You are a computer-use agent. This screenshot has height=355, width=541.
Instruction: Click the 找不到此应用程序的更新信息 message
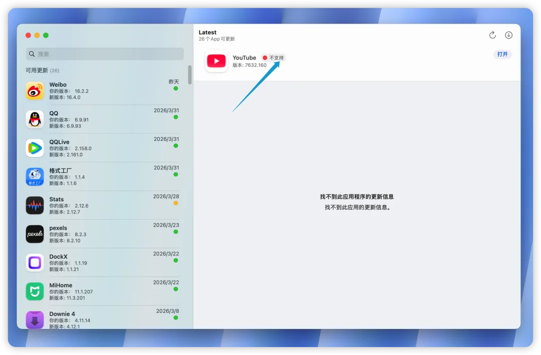point(357,197)
